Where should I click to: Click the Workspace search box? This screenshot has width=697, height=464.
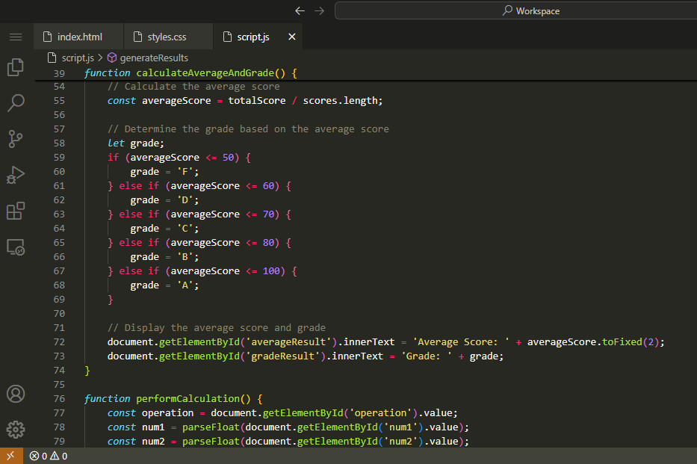coord(515,11)
